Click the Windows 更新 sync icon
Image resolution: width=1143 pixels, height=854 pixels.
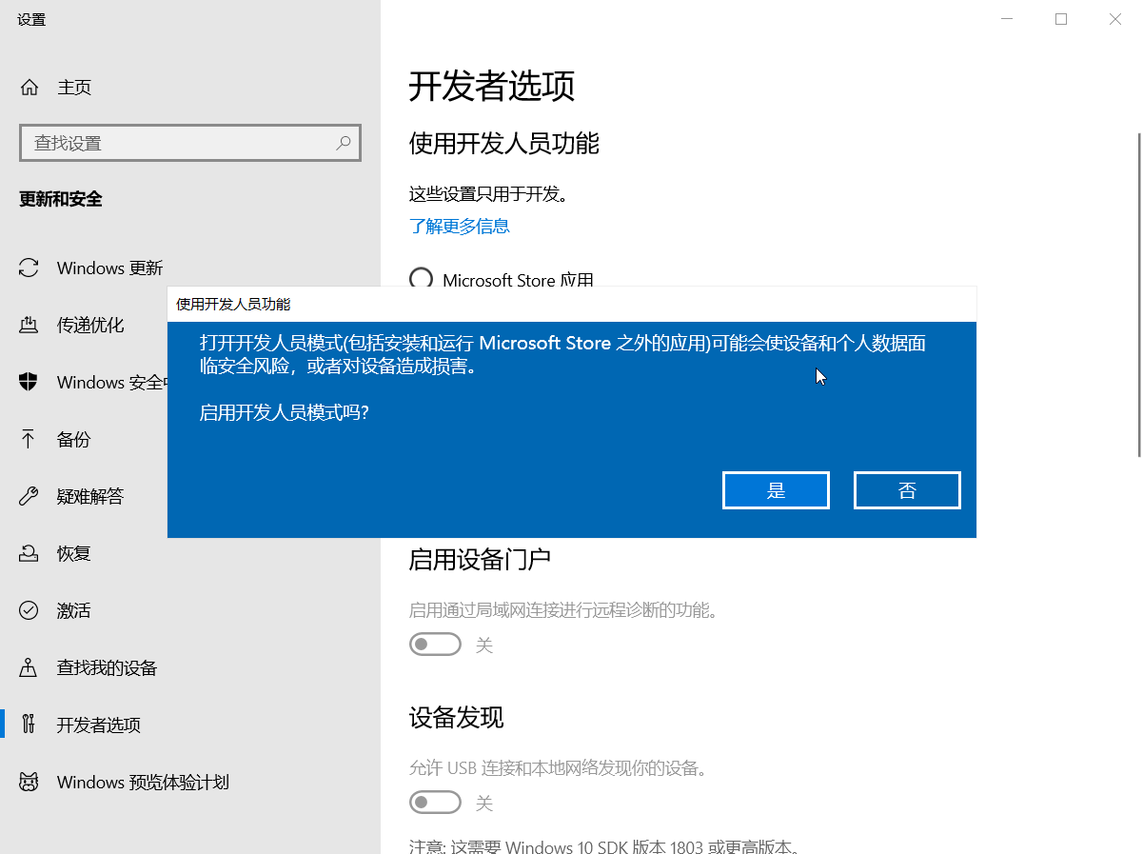click(30, 268)
